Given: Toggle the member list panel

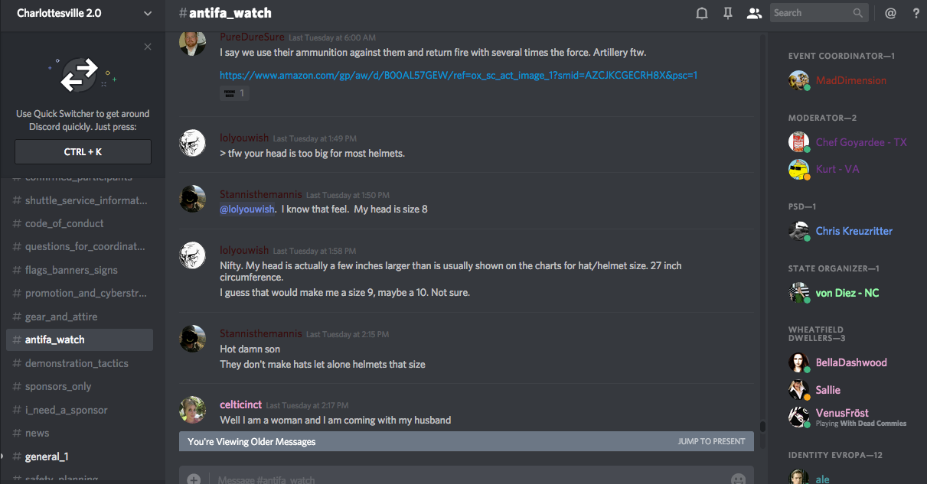Looking at the screenshot, I should click(754, 13).
